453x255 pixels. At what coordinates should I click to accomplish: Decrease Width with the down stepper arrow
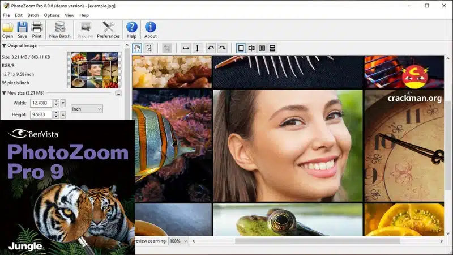point(56,105)
